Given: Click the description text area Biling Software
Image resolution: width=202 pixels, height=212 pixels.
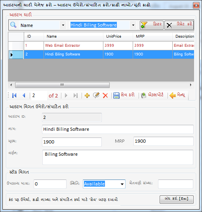Looking at the screenshot, I should [118, 157].
